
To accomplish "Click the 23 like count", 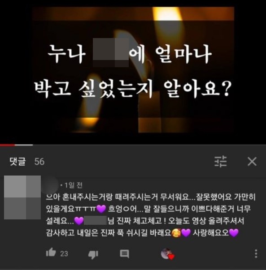I will pos(64,254).
